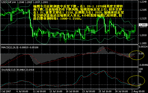Click the 6 Jul 08:00 time label
Viewport: 148px width, 93px height.
point(22,91)
